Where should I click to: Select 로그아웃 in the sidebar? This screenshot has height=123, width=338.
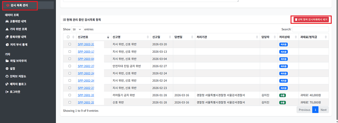[13, 92]
